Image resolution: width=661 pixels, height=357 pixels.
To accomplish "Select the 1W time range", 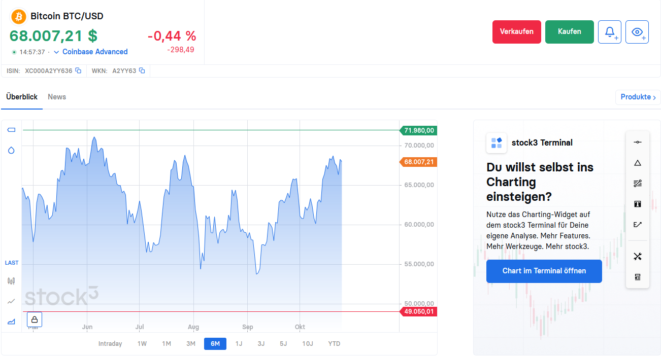I will point(142,344).
